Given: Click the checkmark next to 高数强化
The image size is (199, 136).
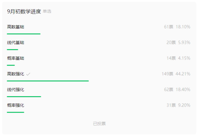Looking at the screenshot, I should 28,74.
